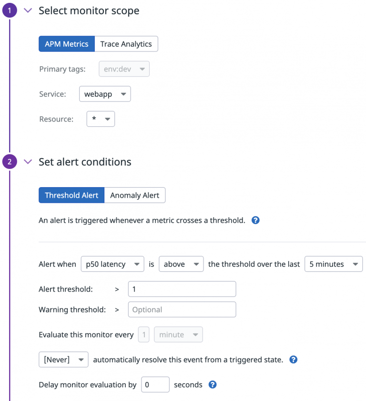Select Threshold Alert mode

coord(71,195)
